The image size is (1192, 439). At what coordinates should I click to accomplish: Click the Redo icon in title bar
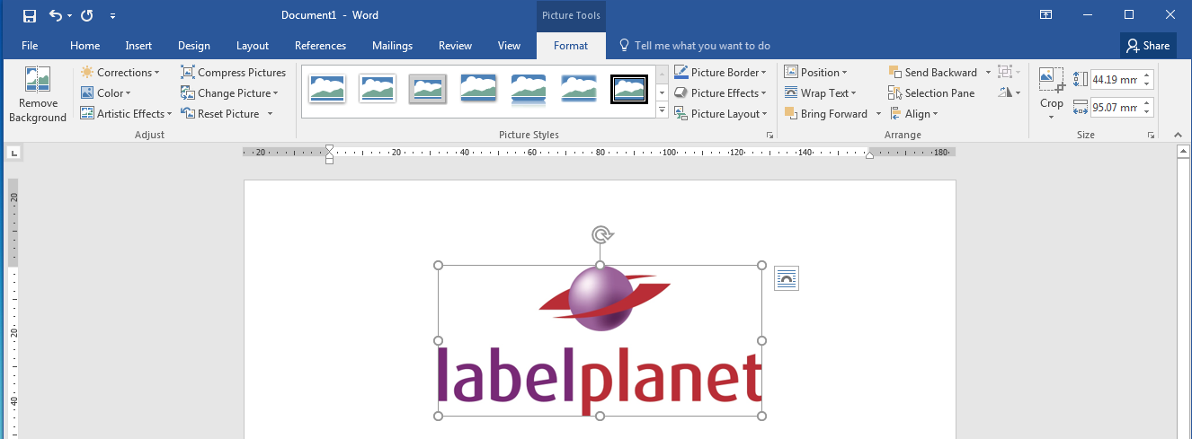(x=86, y=15)
